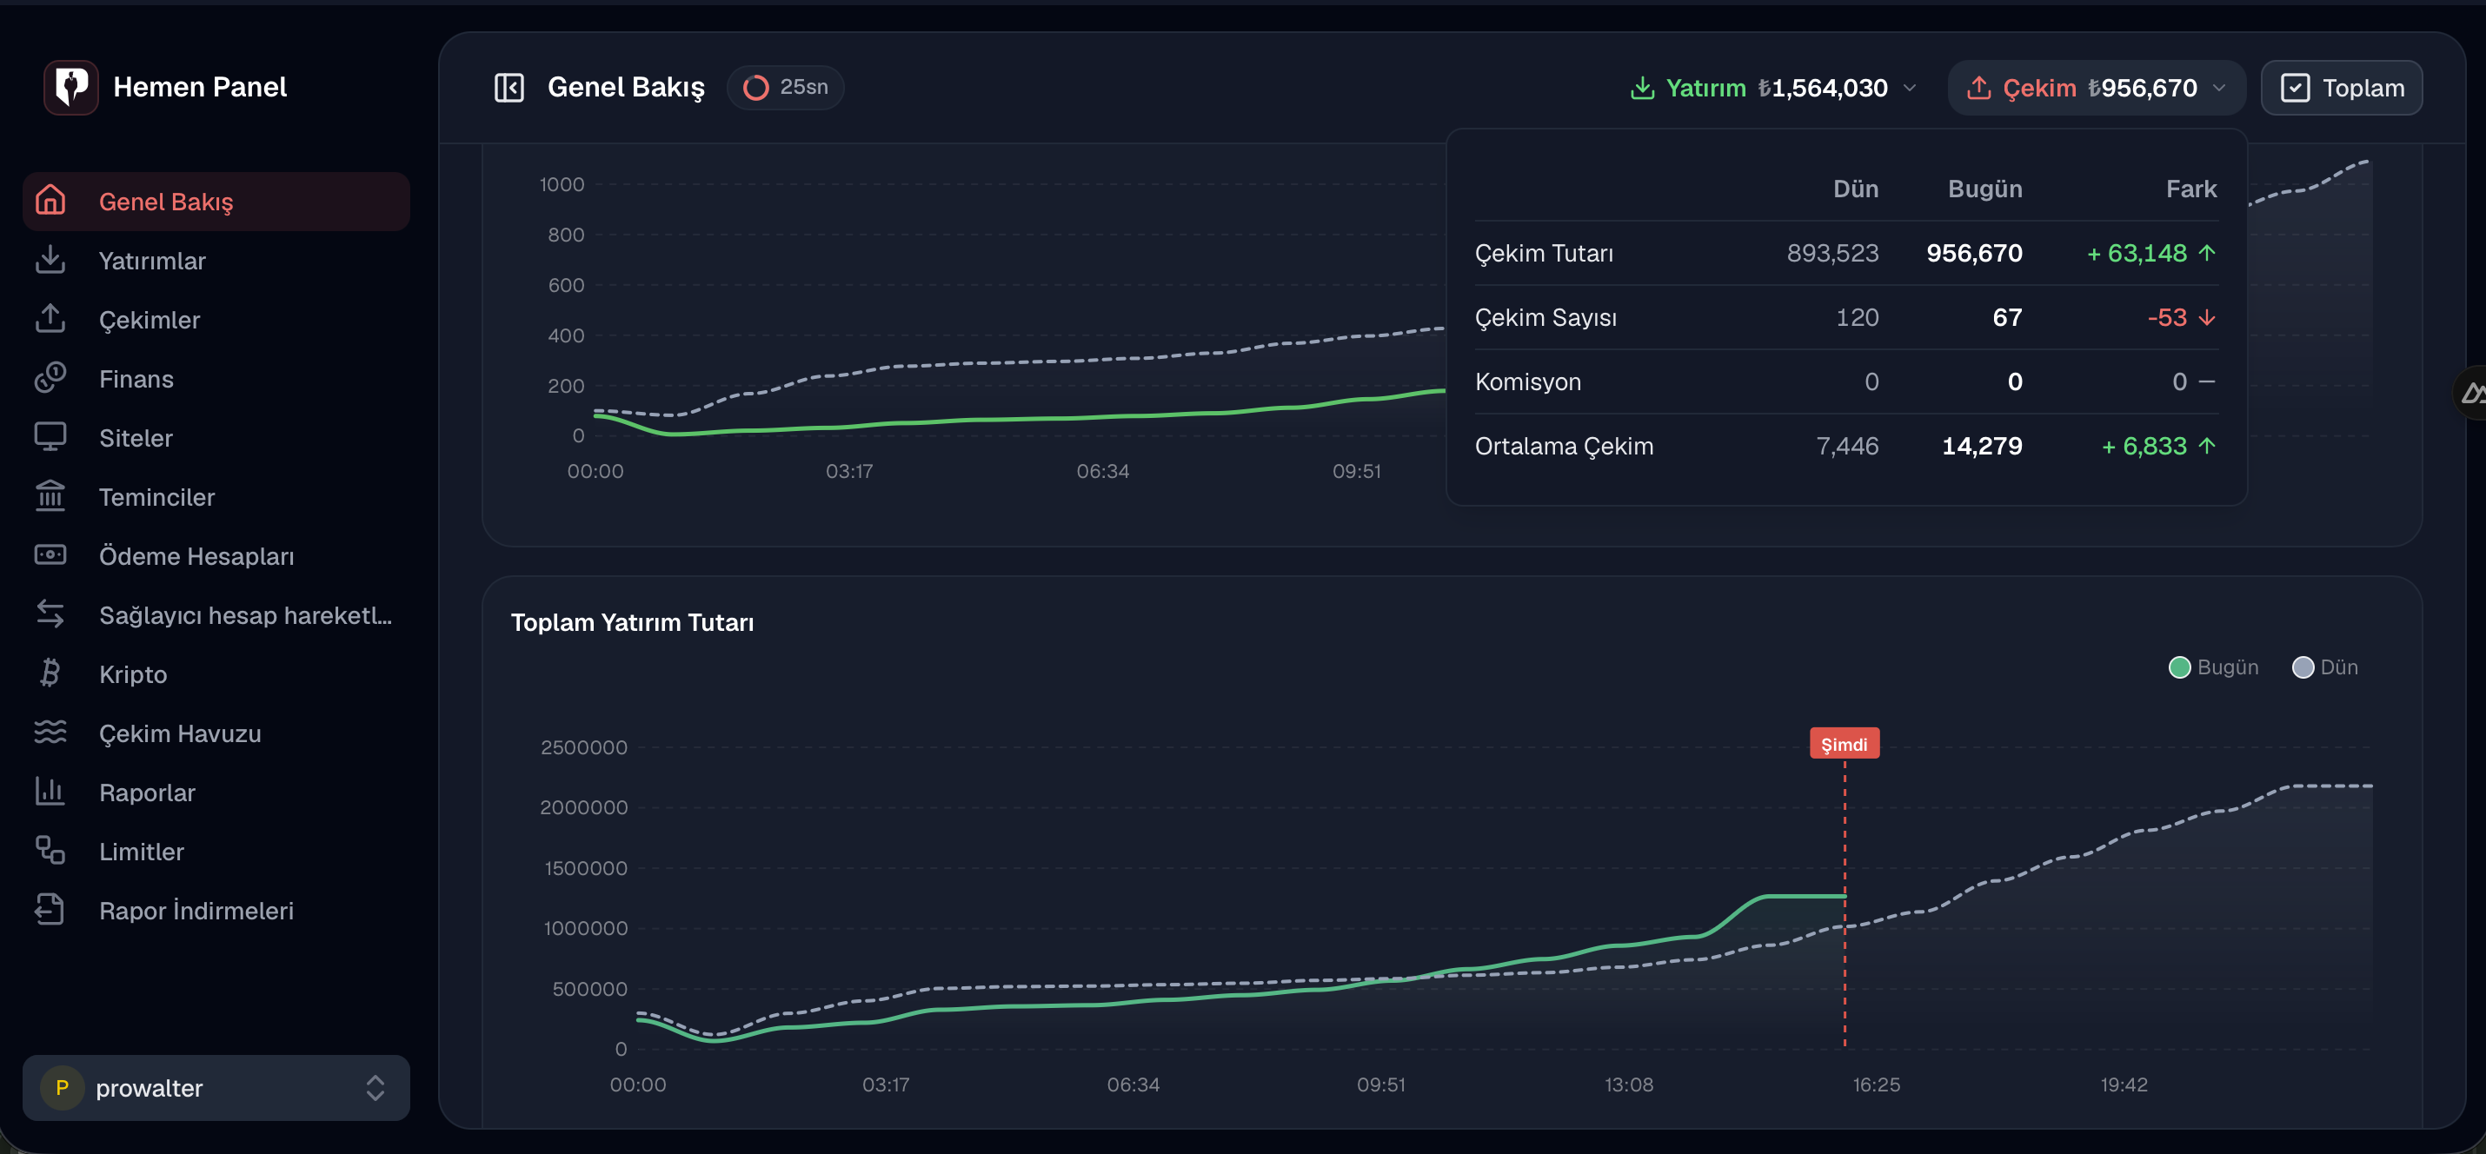Click the Genel Bakış page heading

click(x=625, y=88)
